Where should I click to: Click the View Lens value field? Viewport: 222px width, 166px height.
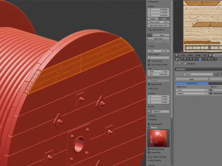pos(158,51)
